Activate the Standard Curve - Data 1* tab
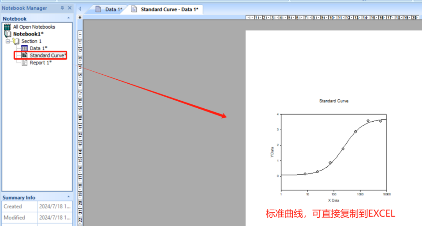The width and height of the screenshot is (422, 226). tap(165, 9)
